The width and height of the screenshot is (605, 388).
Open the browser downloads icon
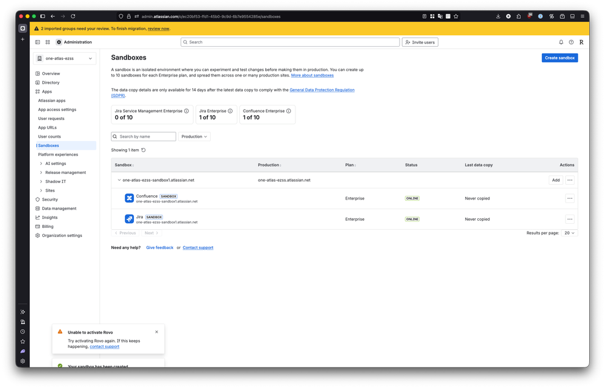(x=498, y=16)
